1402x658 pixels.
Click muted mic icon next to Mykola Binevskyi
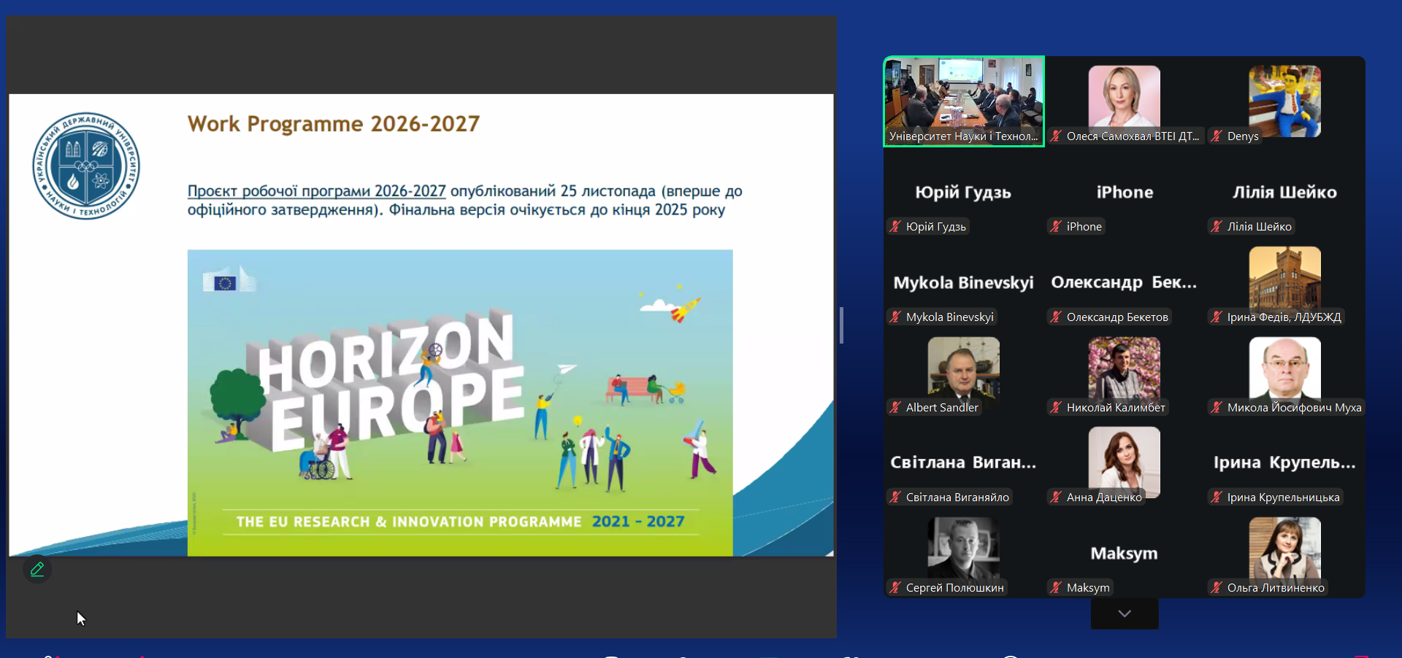(895, 317)
